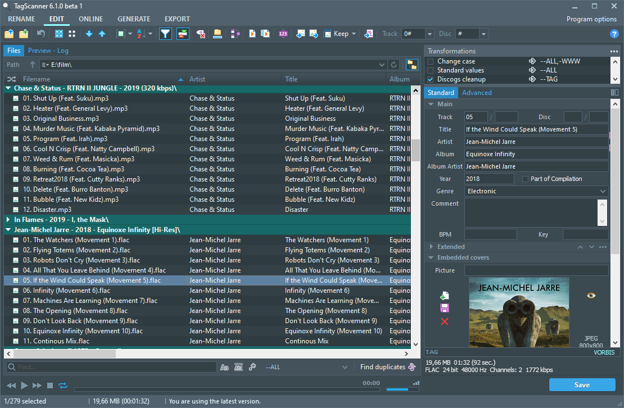Click the shuffle icon beside Filename header
The height and width of the screenshot is (408, 624).
12,79
